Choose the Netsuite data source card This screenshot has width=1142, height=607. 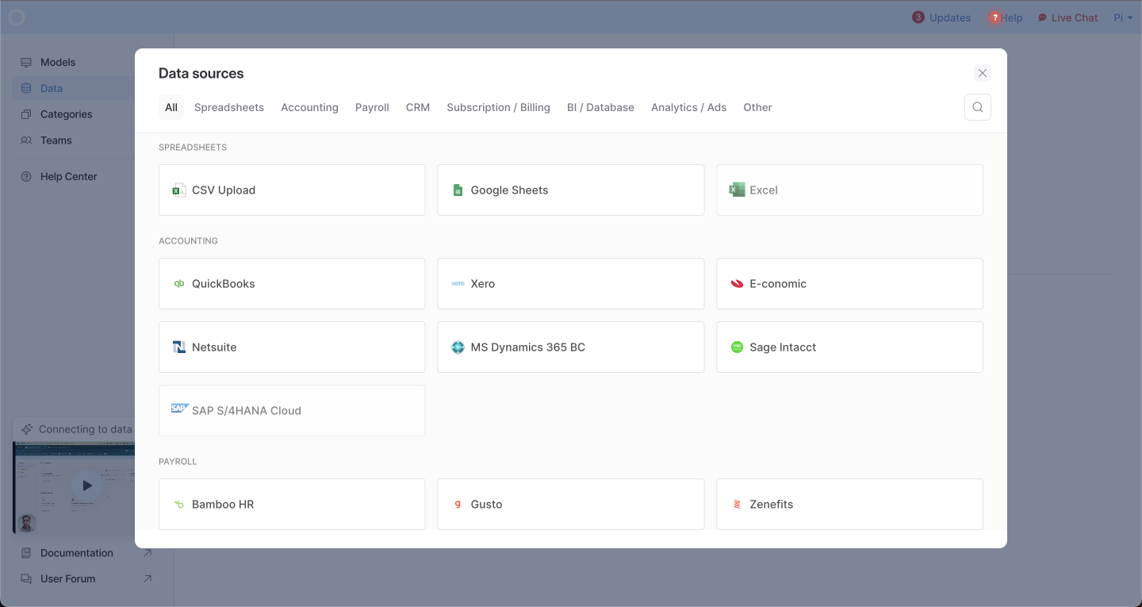(292, 347)
